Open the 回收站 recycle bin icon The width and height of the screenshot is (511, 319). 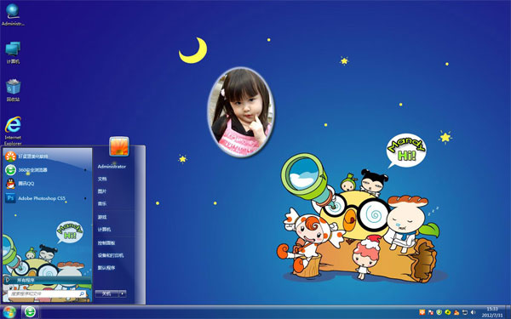tap(13, 90)
